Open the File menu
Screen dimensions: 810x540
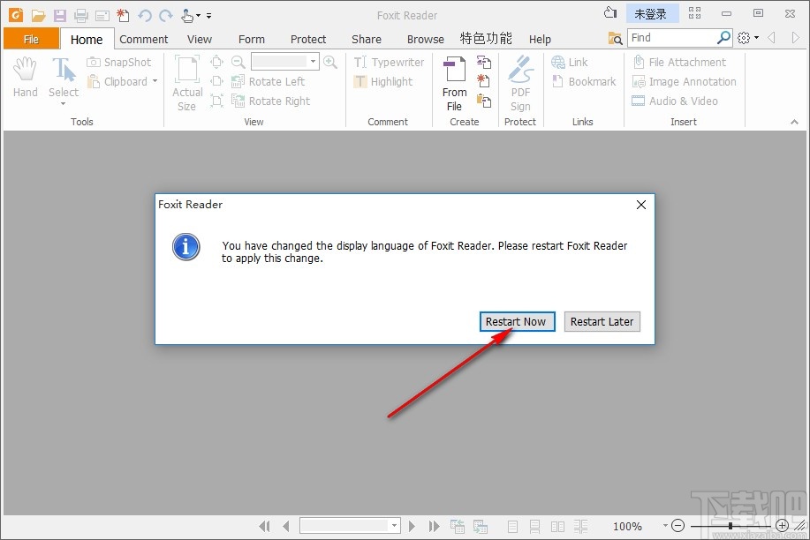[31, 39]
